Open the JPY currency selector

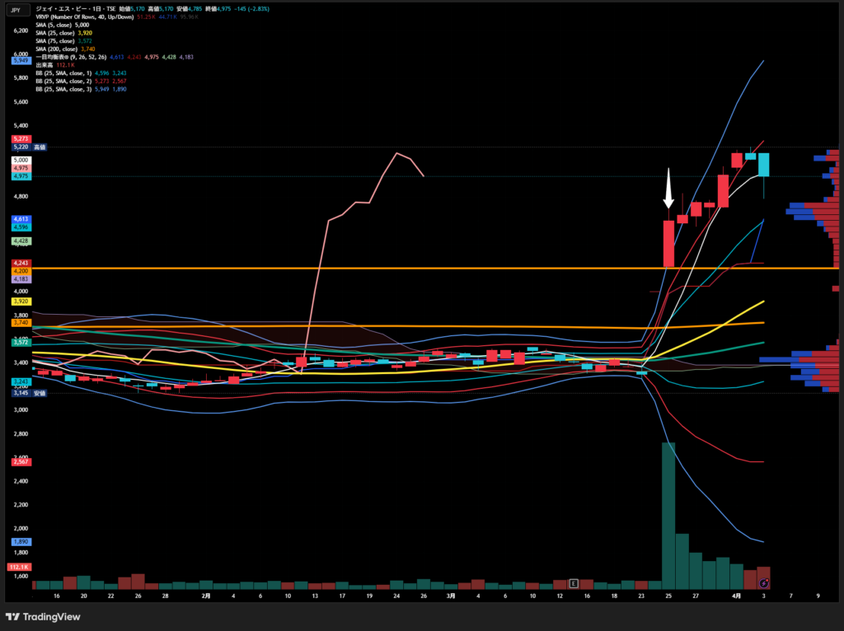pos(16,9)
